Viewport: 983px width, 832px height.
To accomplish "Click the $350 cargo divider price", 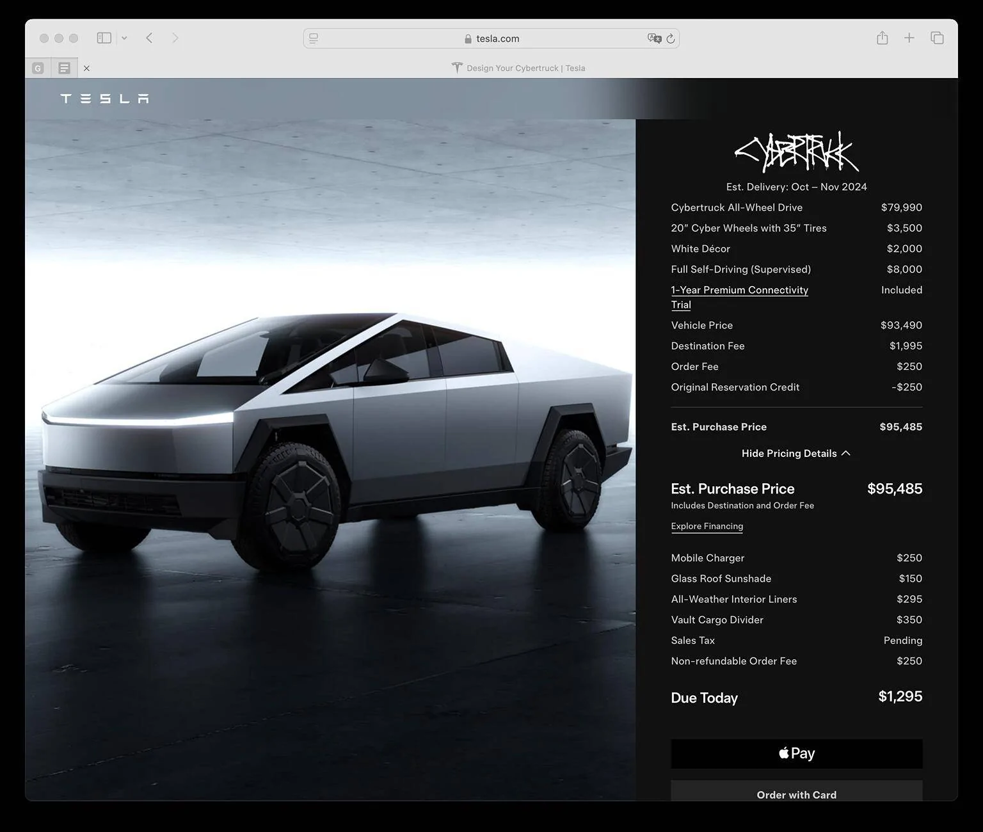I will click(909, 620).
